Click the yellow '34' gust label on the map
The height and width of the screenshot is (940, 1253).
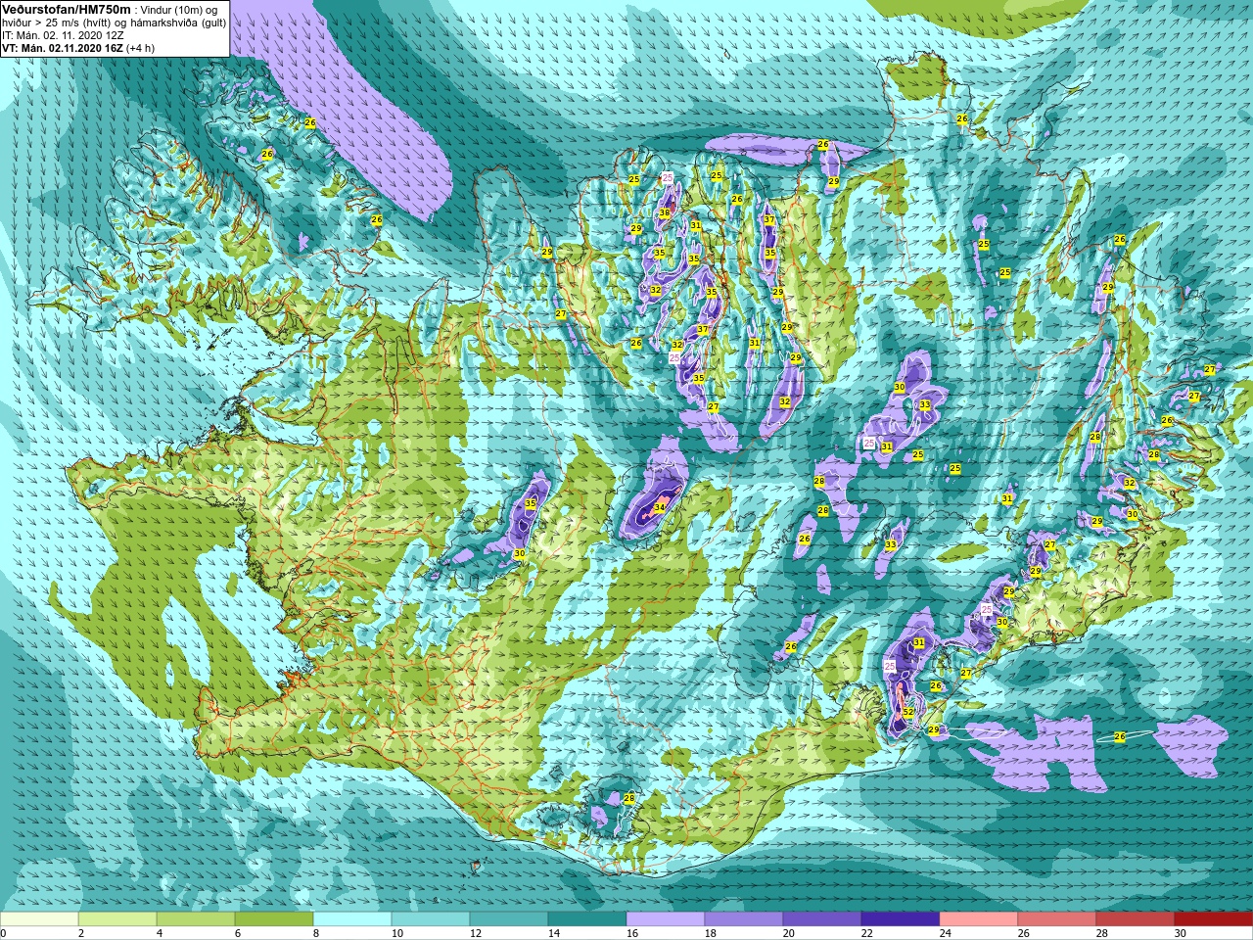point(660,507)
